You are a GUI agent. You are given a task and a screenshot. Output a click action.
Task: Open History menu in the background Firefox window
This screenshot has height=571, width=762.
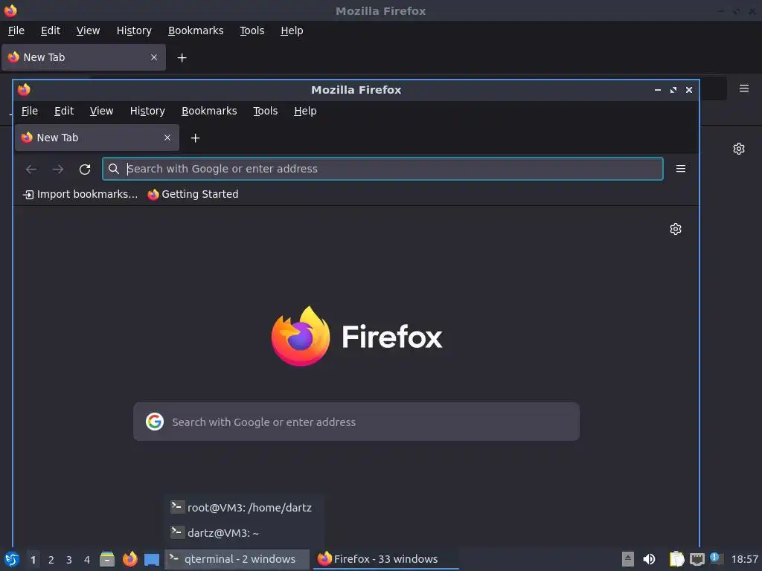coord(134,30)
